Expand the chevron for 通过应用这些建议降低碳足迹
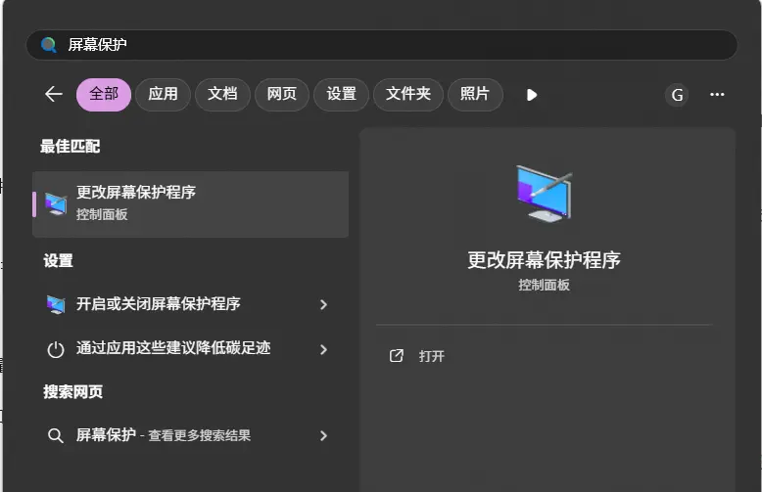Screen dimensions: 762x492 point(323,349)
